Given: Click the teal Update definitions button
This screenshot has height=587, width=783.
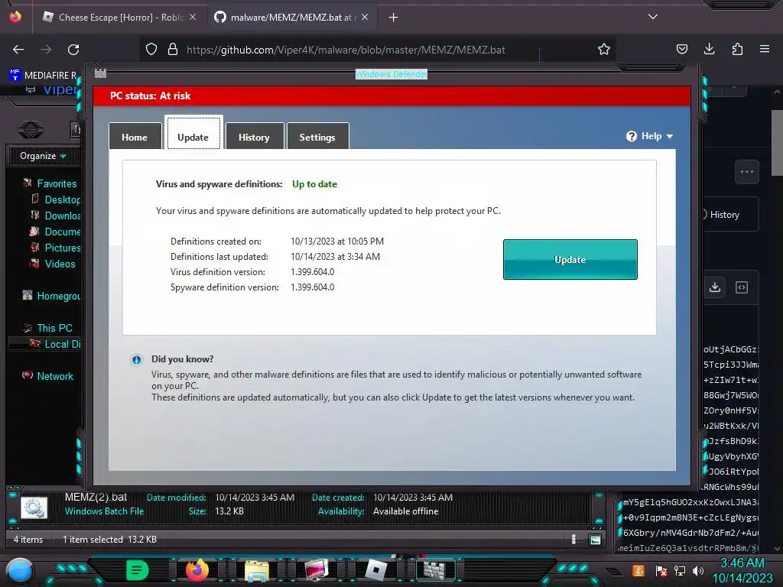Looking at the screenshot, I should 570,259.
